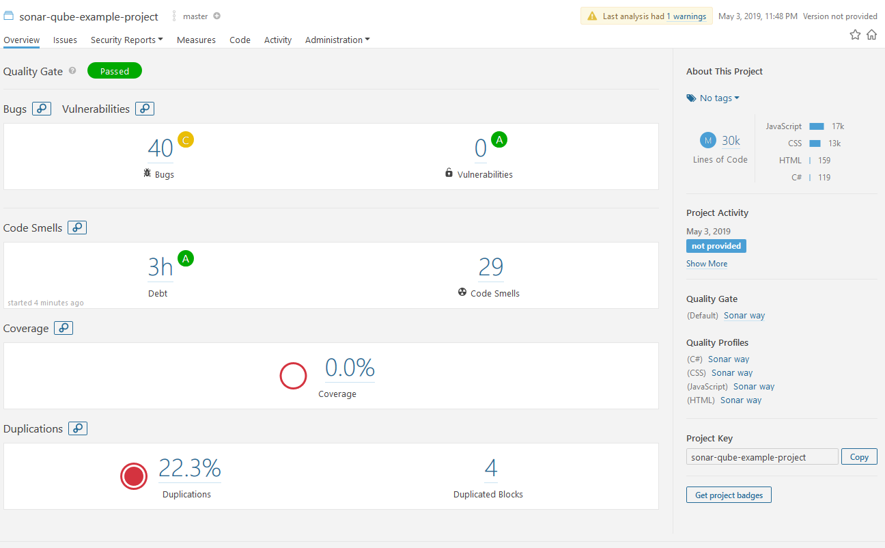885x548 pixels.
Task: Click the Version not provided text
Action: [840, 16]
